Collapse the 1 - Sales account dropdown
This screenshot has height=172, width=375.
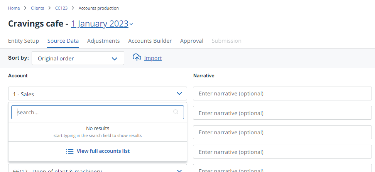tap(179, 94)
